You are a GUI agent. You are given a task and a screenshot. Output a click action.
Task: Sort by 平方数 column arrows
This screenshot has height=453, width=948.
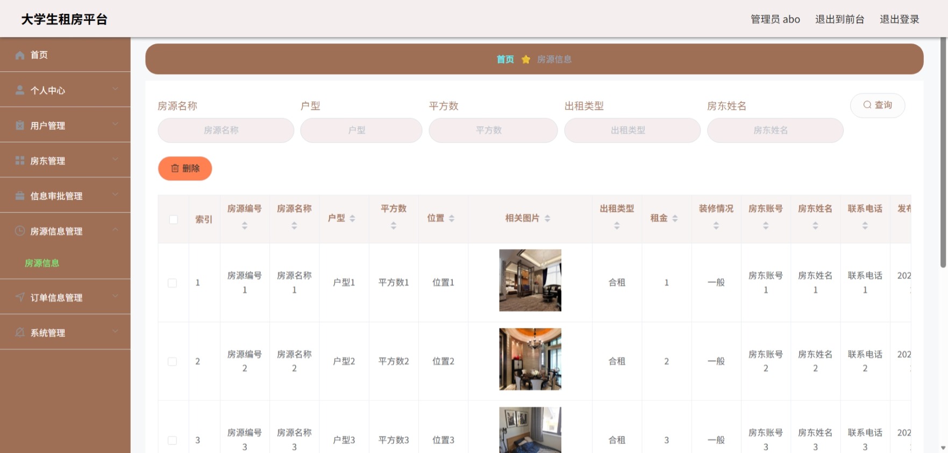coord(394,226)
